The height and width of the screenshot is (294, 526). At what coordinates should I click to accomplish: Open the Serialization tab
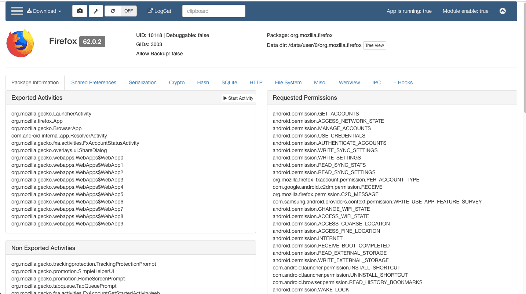click(143, 82)
